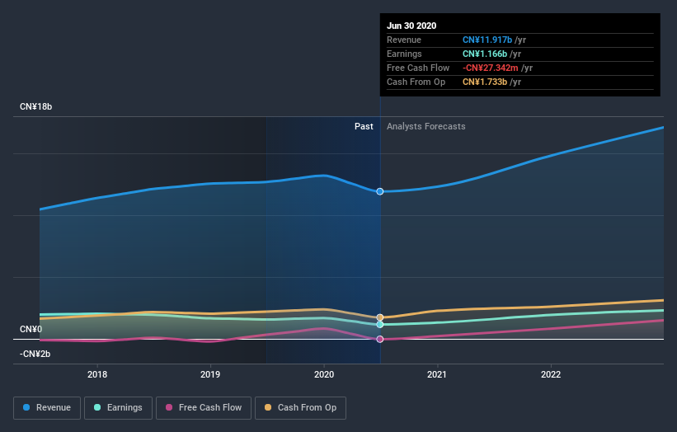Click the blue Revenue data point marker
The width and height of the screenshot is (677, 432).
click(x=380, y=191)
